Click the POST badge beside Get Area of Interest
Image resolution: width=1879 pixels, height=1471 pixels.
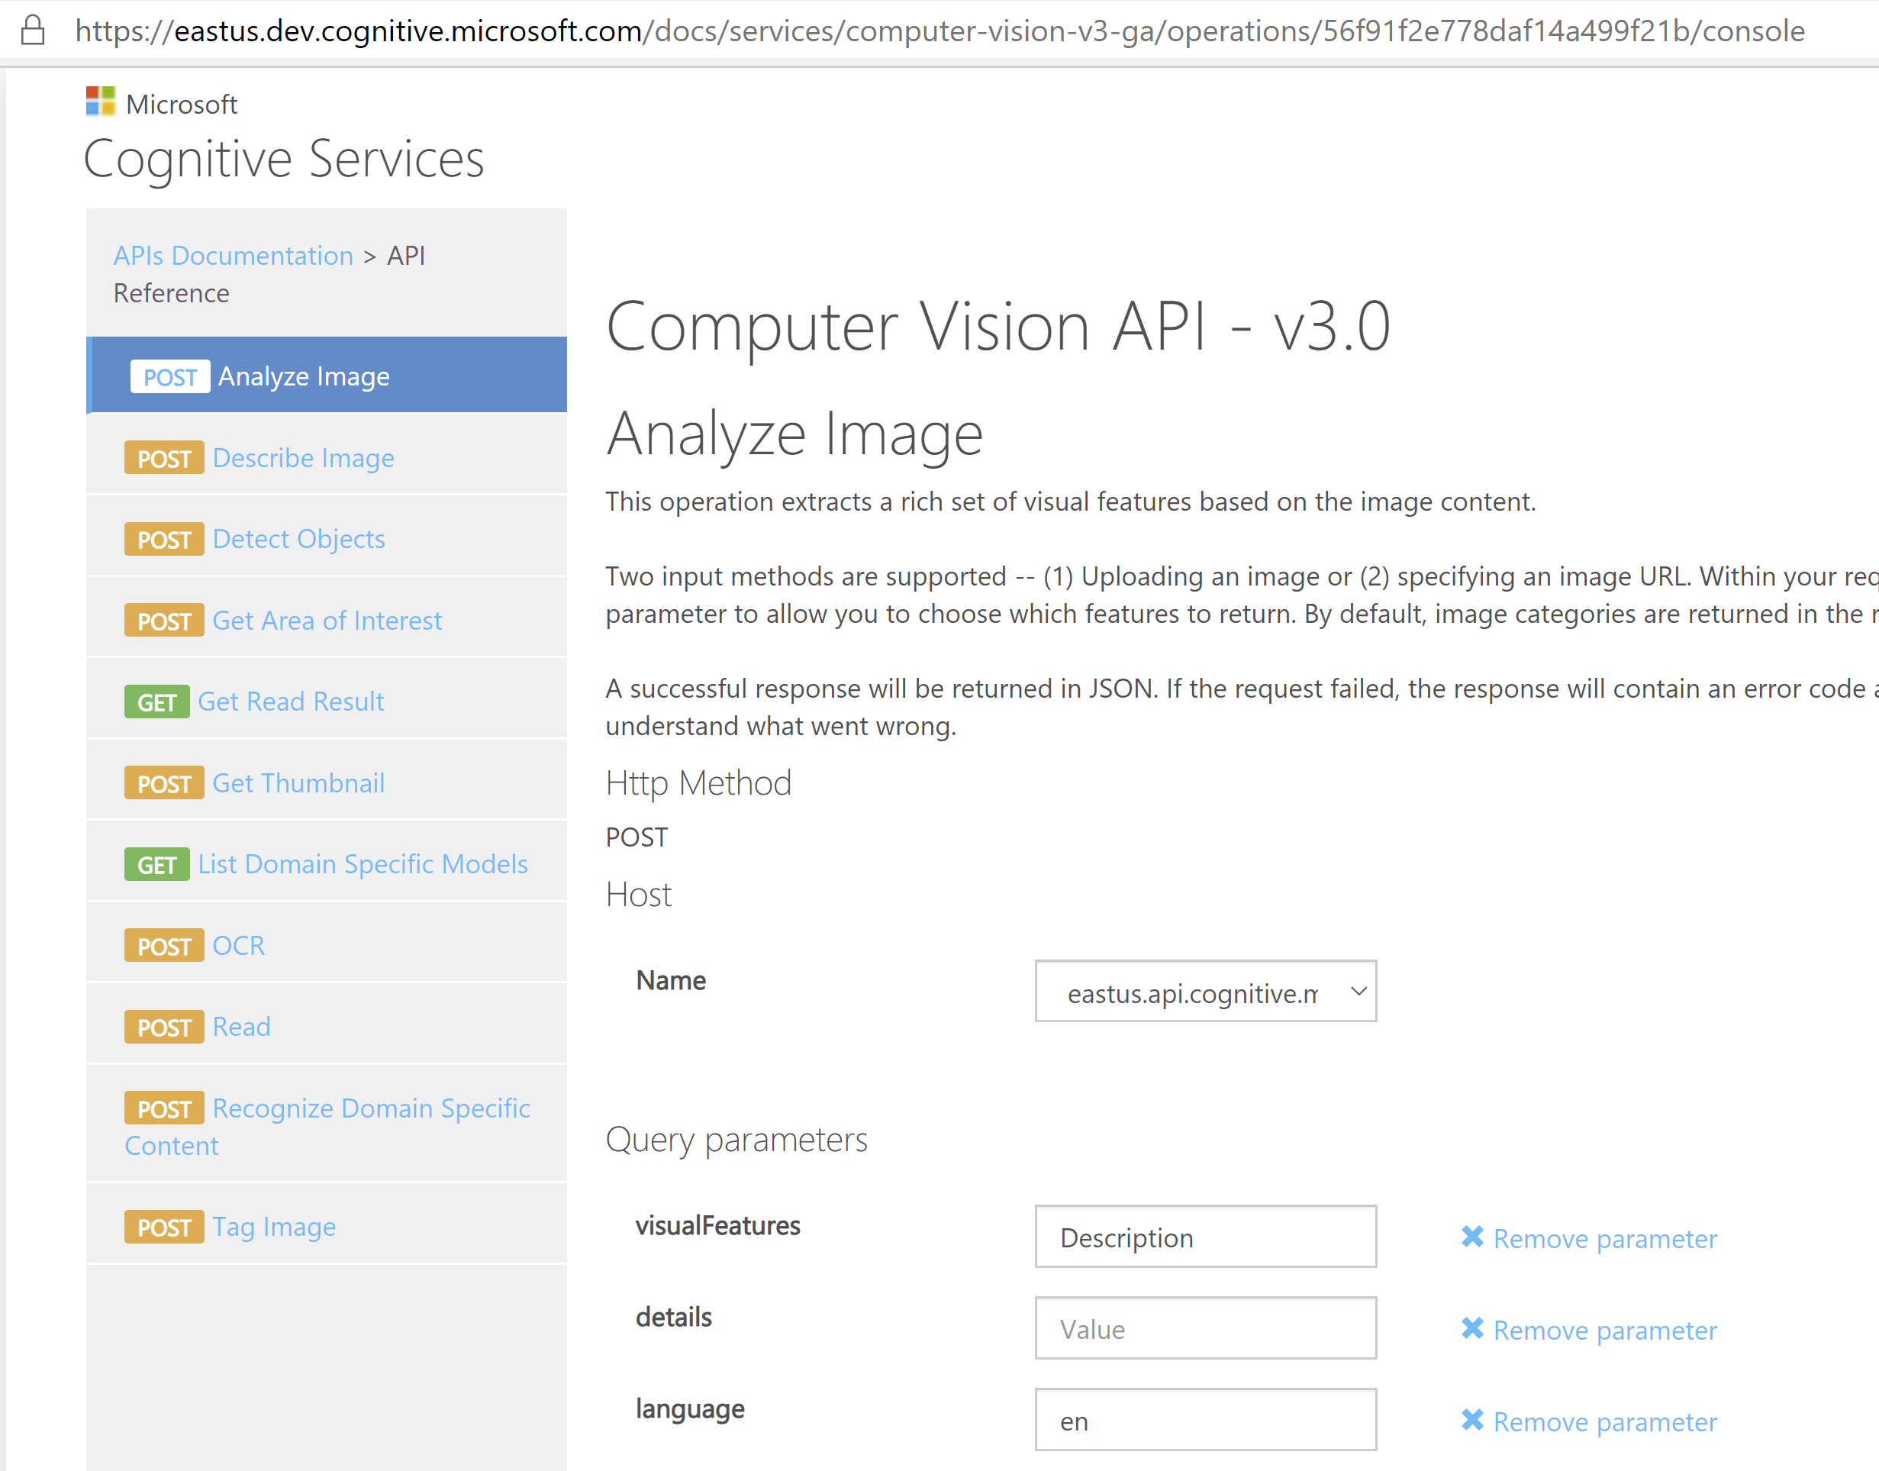coord(165,620)
